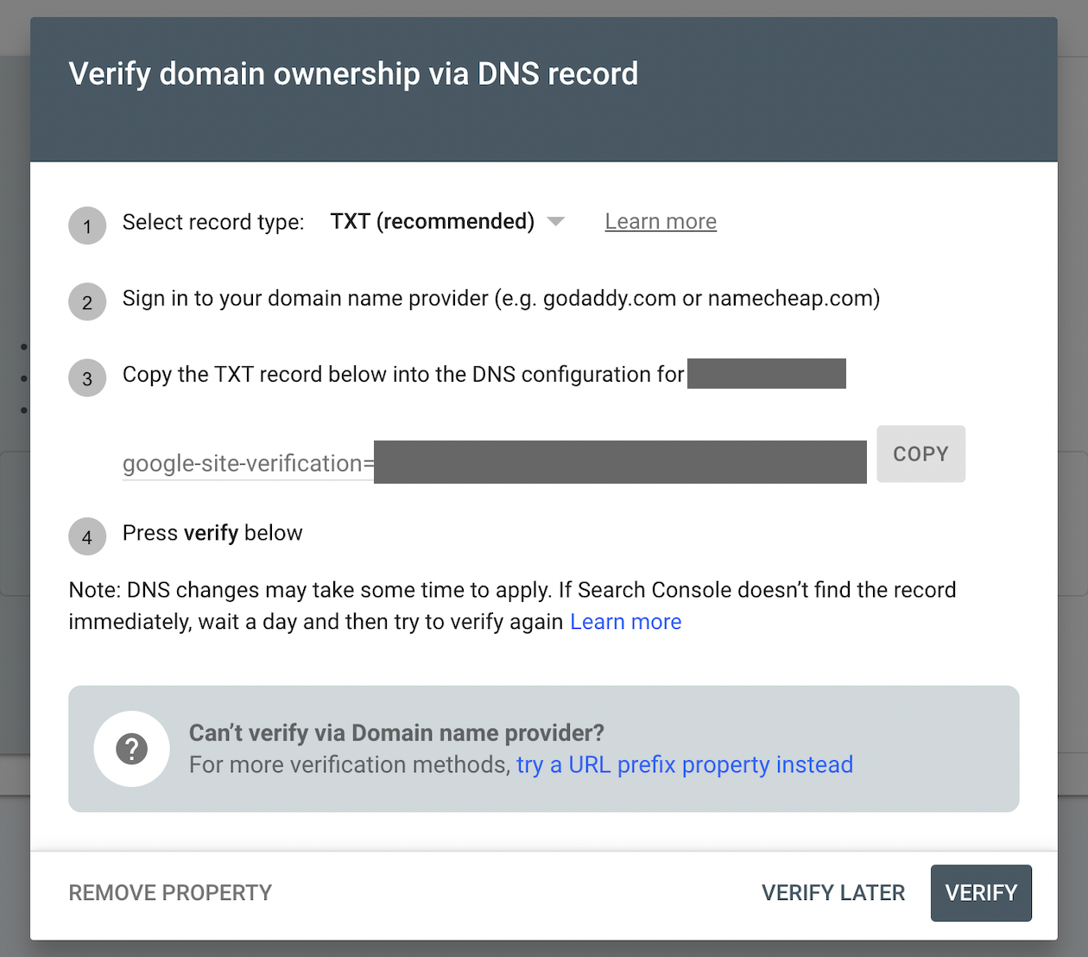Click REMOVE PROPERTY

[170, 892]
